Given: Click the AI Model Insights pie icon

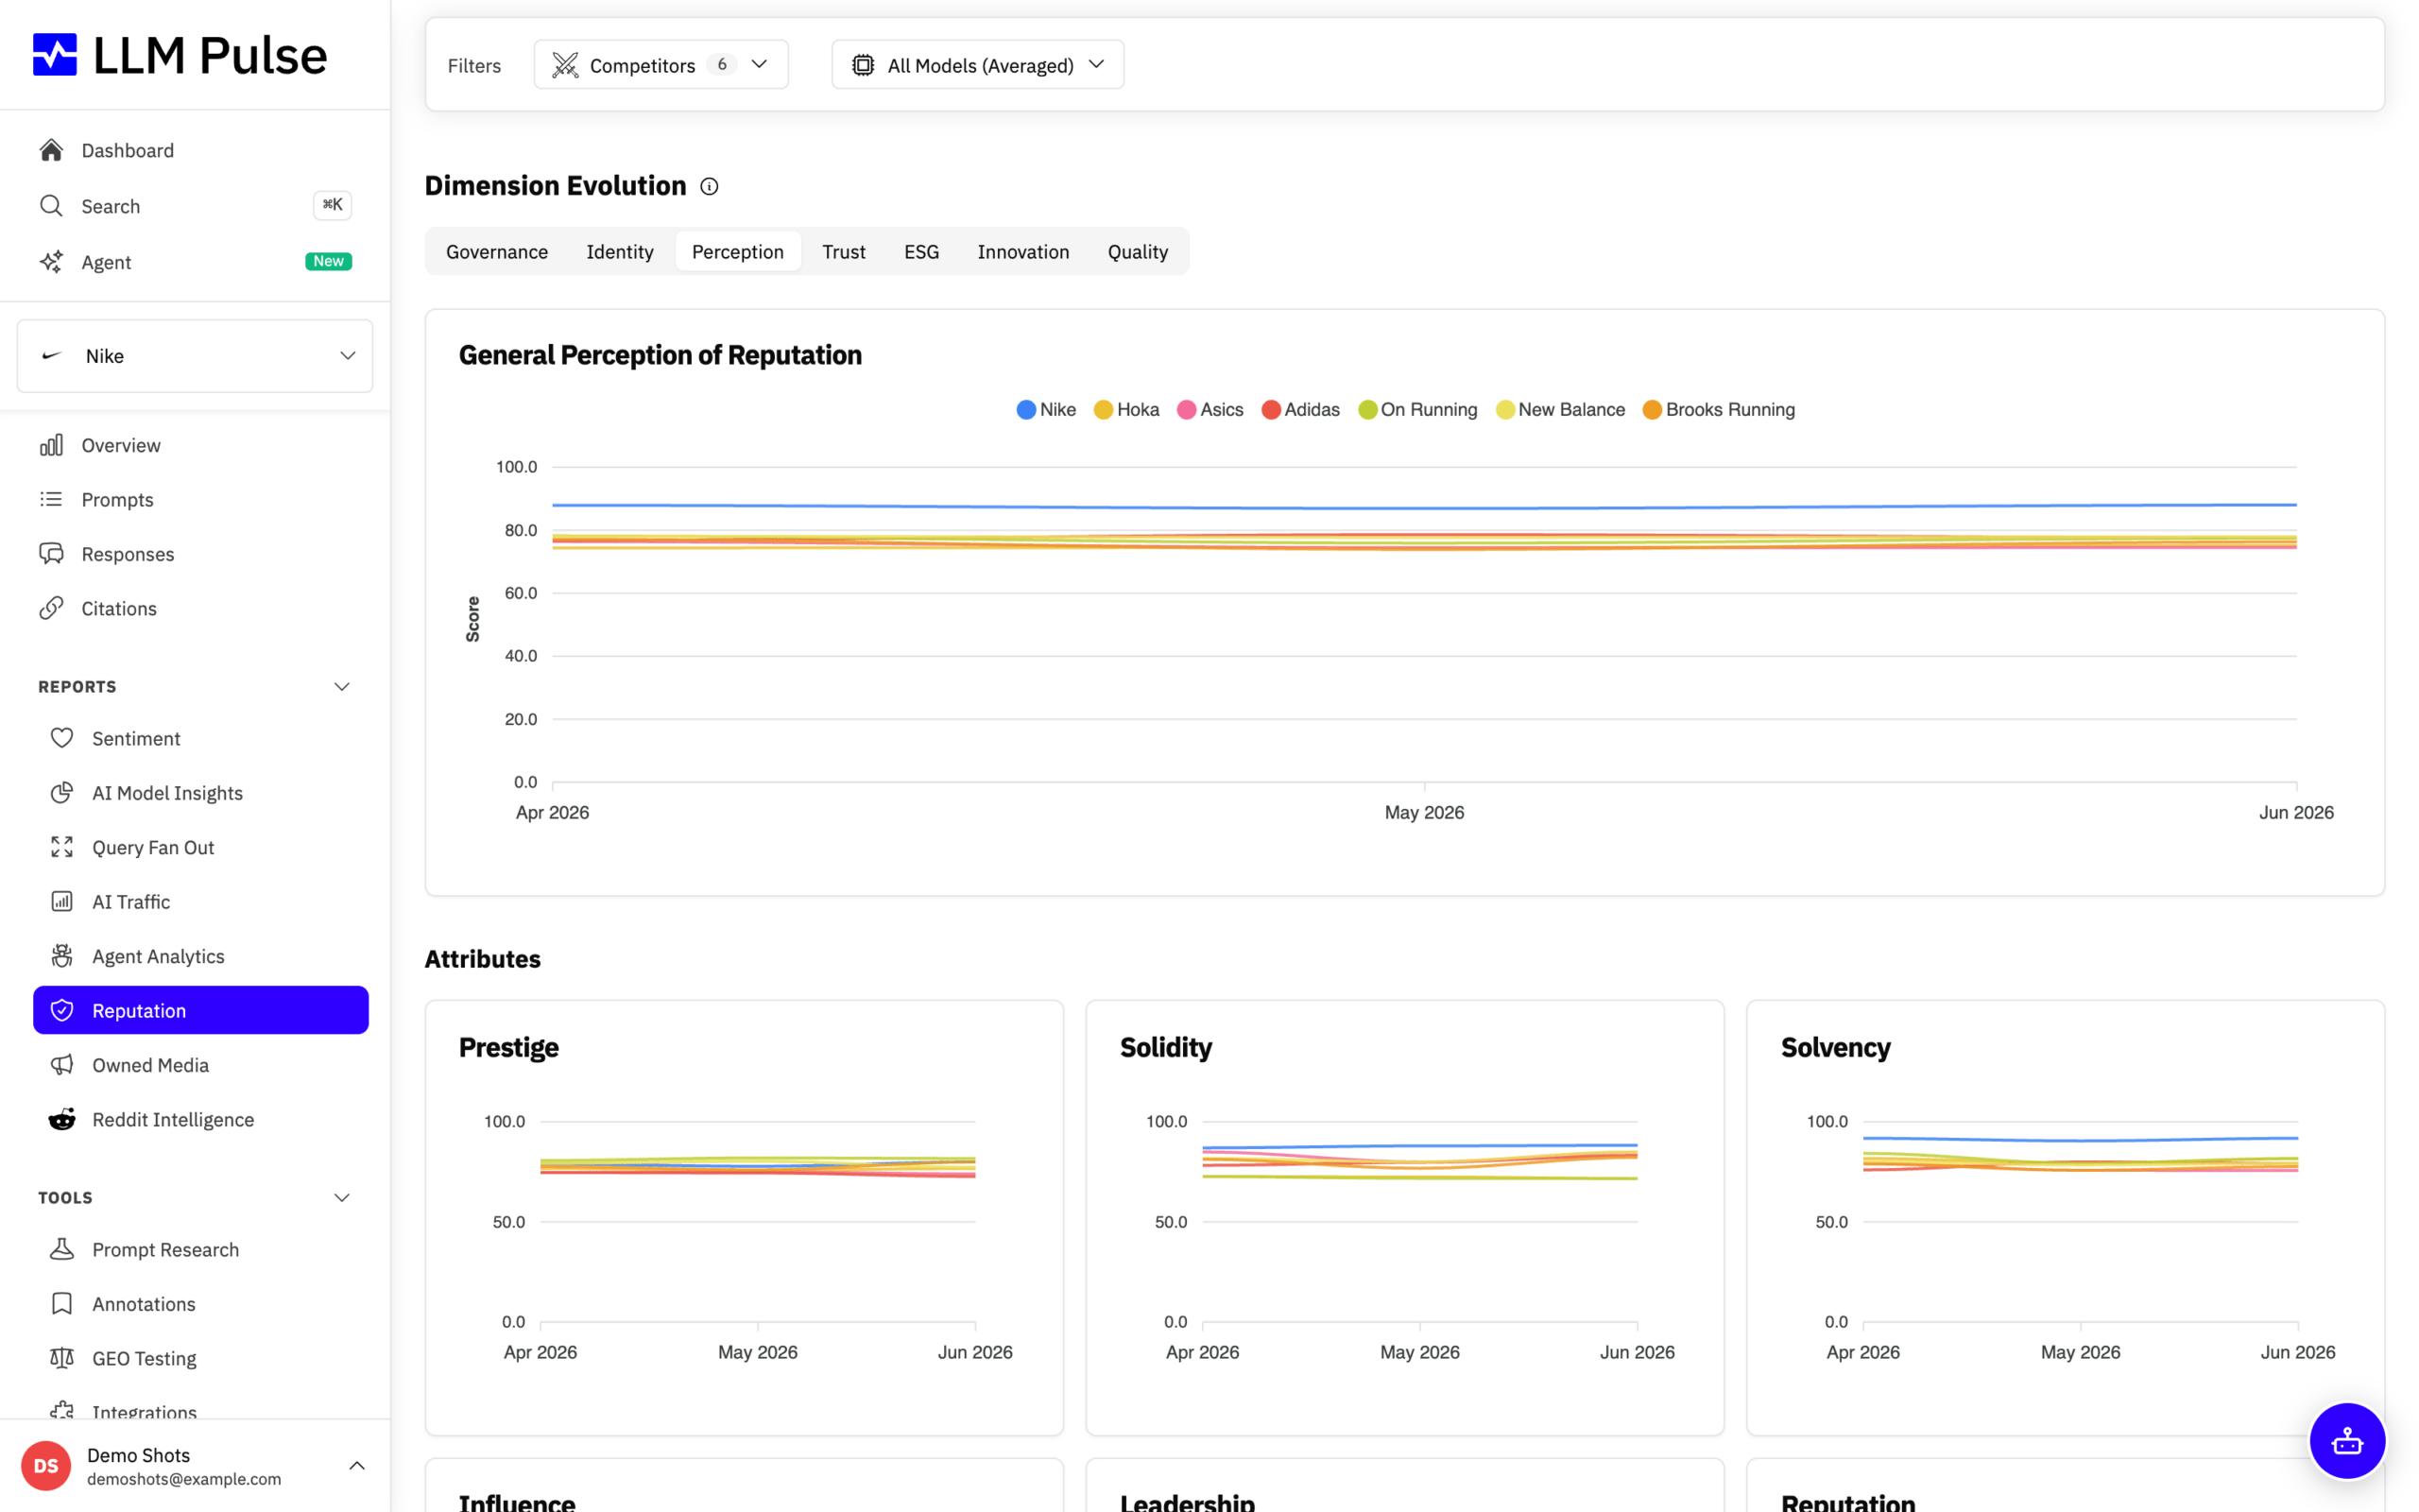Looking at the screenshot, I should pyautogui.click(x=62, y=793).
